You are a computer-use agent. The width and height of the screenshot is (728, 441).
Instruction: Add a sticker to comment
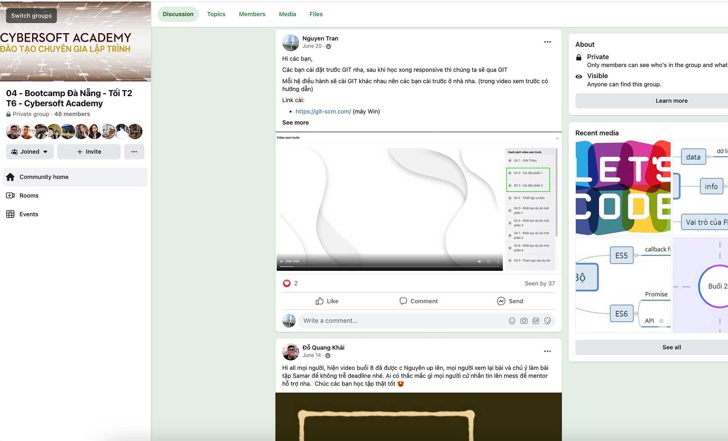(x=547, y=321)
